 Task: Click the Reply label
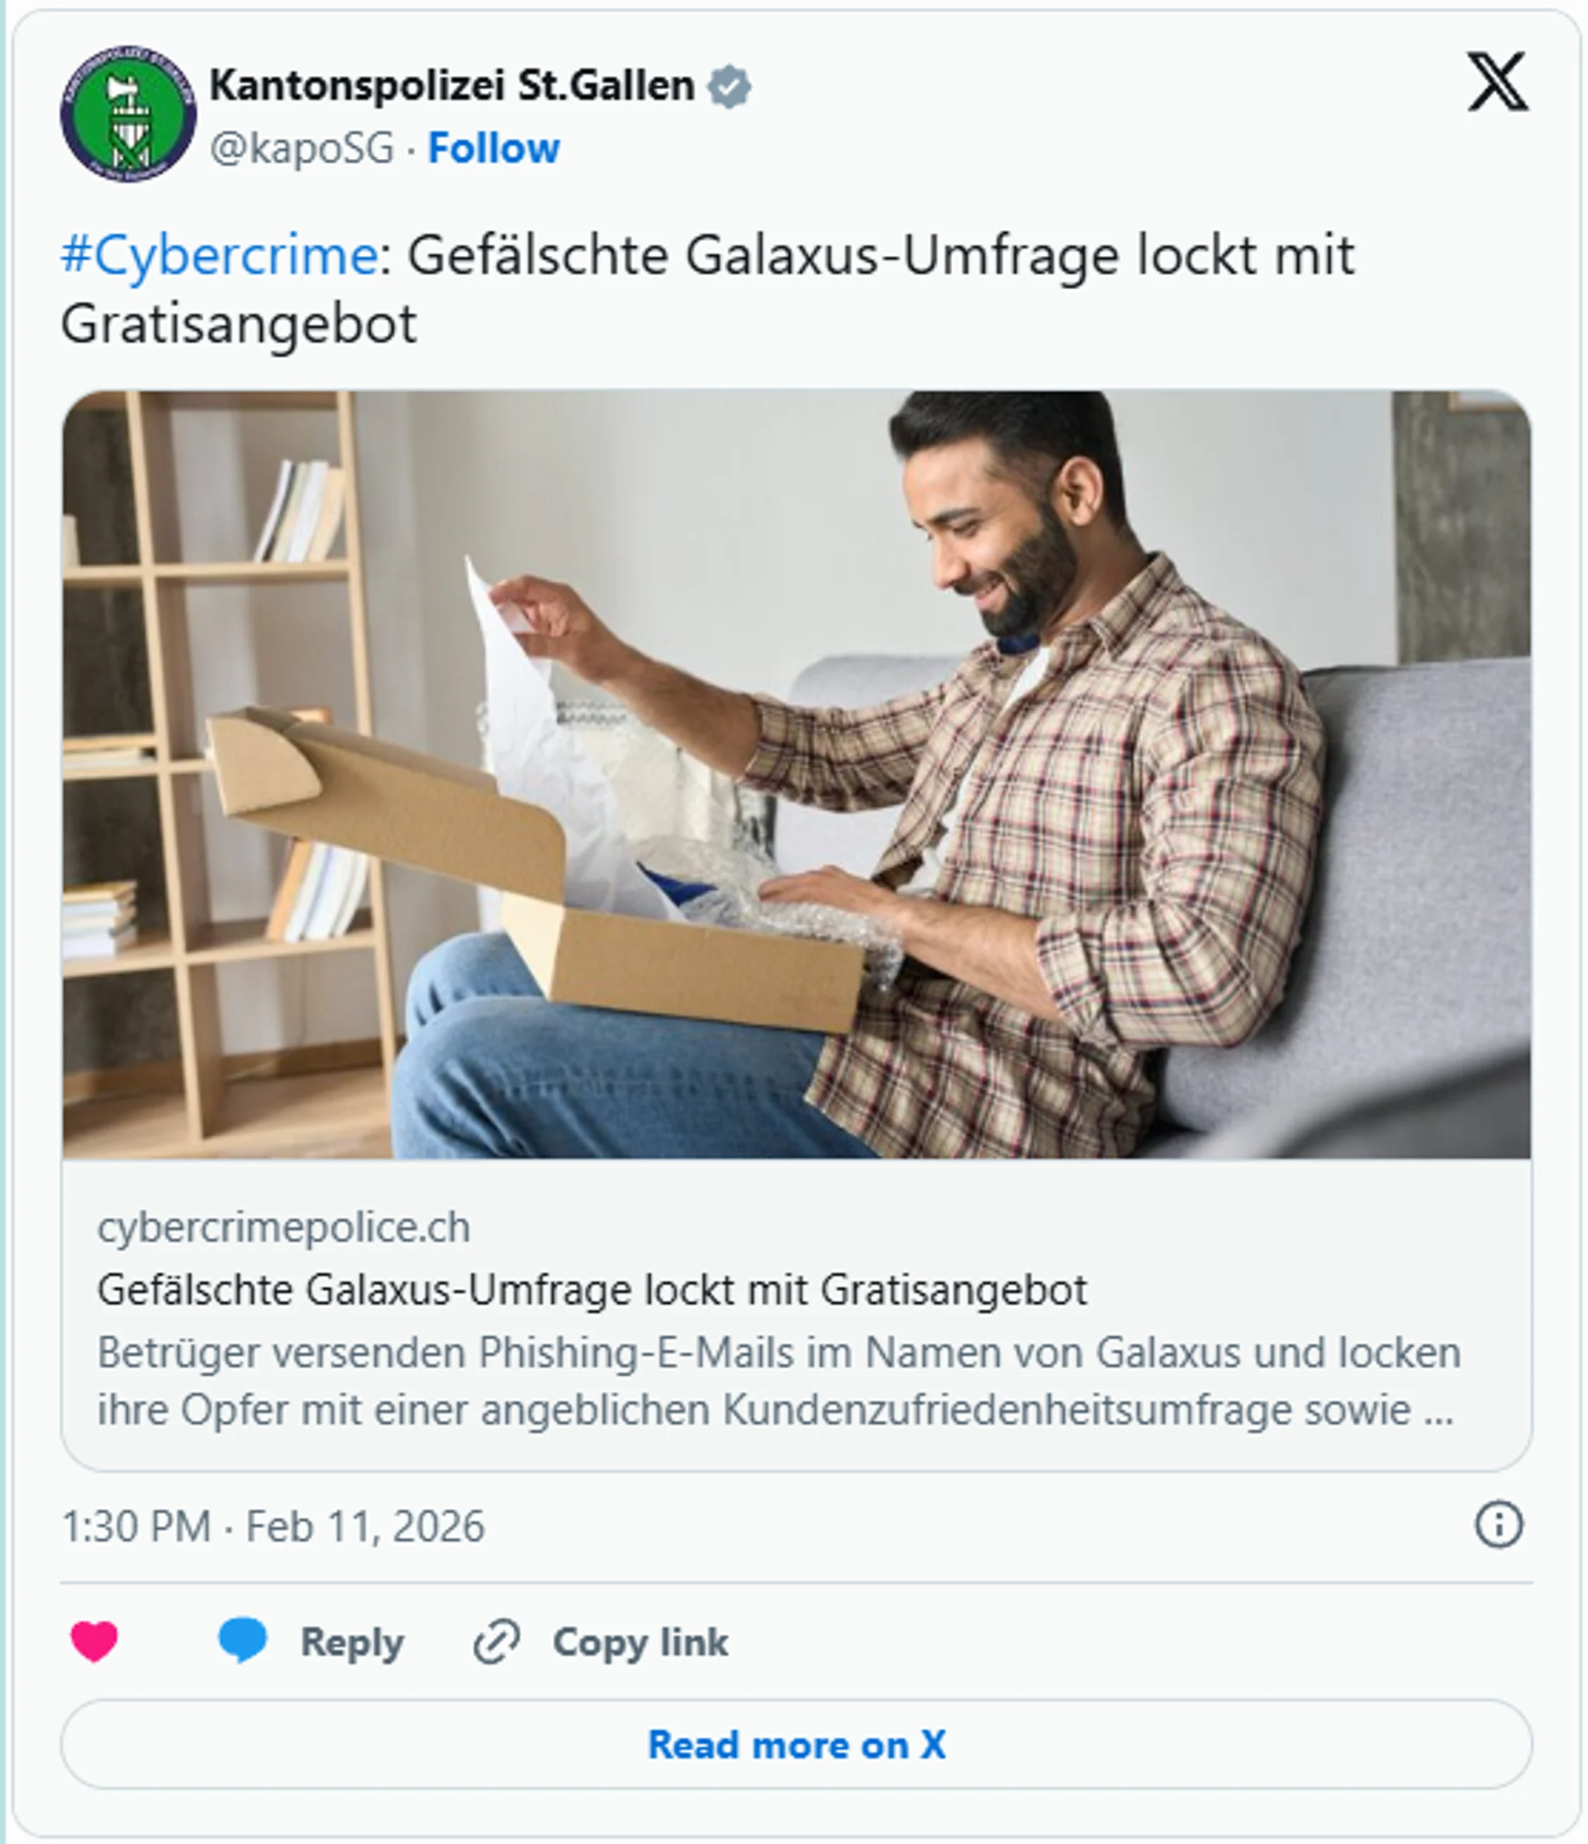(x=353, y=1643)
